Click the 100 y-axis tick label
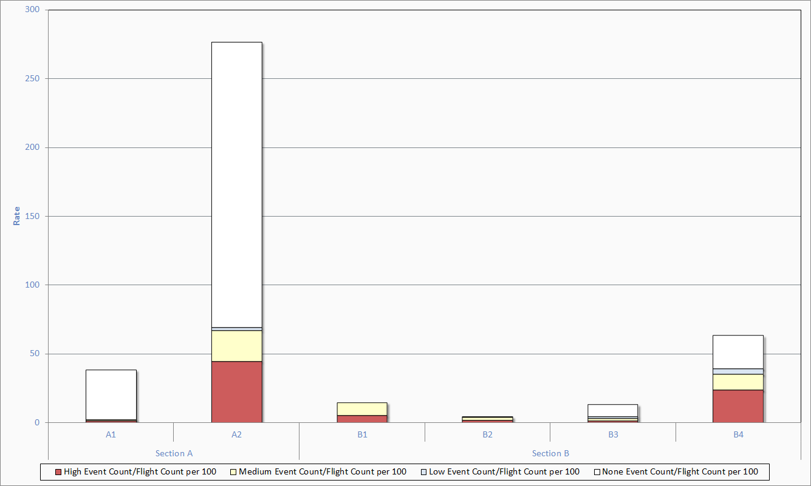Viewport: 811px width, 486px height. coord(33,285)
